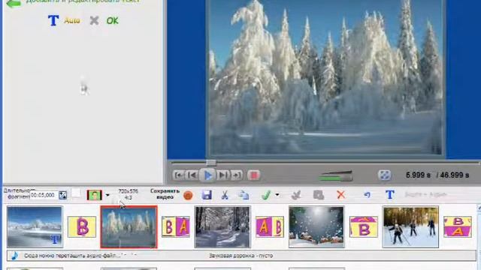Click the yellow Auto text option
This screenshot has width=481, height=270.
tap(72, 21)
